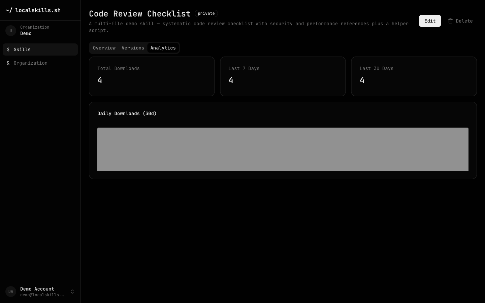Viewport: 485px width, 303px height.
Task: Switch to the Versions tab
Action: [133, 48]
